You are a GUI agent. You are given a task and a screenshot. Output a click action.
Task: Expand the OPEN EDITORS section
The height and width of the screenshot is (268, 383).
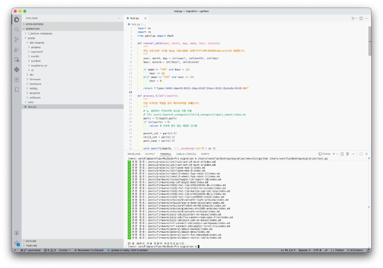[x=34, y=24]
